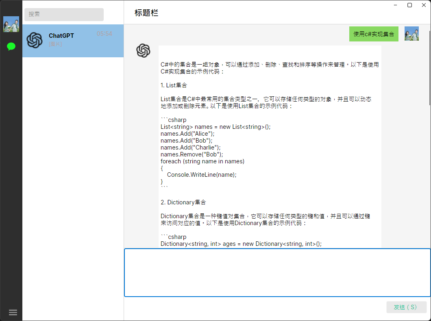431x321 pixels.
Task: Open the user profile avatar in sidebar
Action: pos(11,24)
